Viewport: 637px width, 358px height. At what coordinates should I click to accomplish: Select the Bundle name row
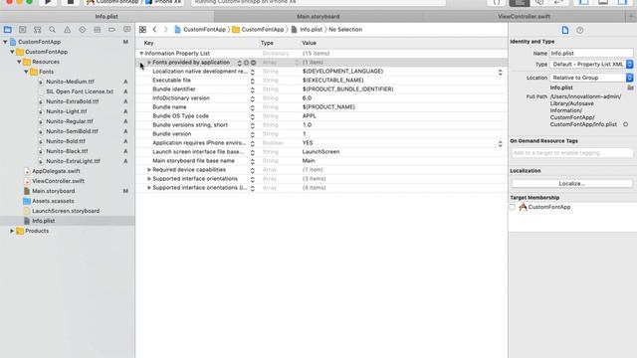tap(321, 107)
